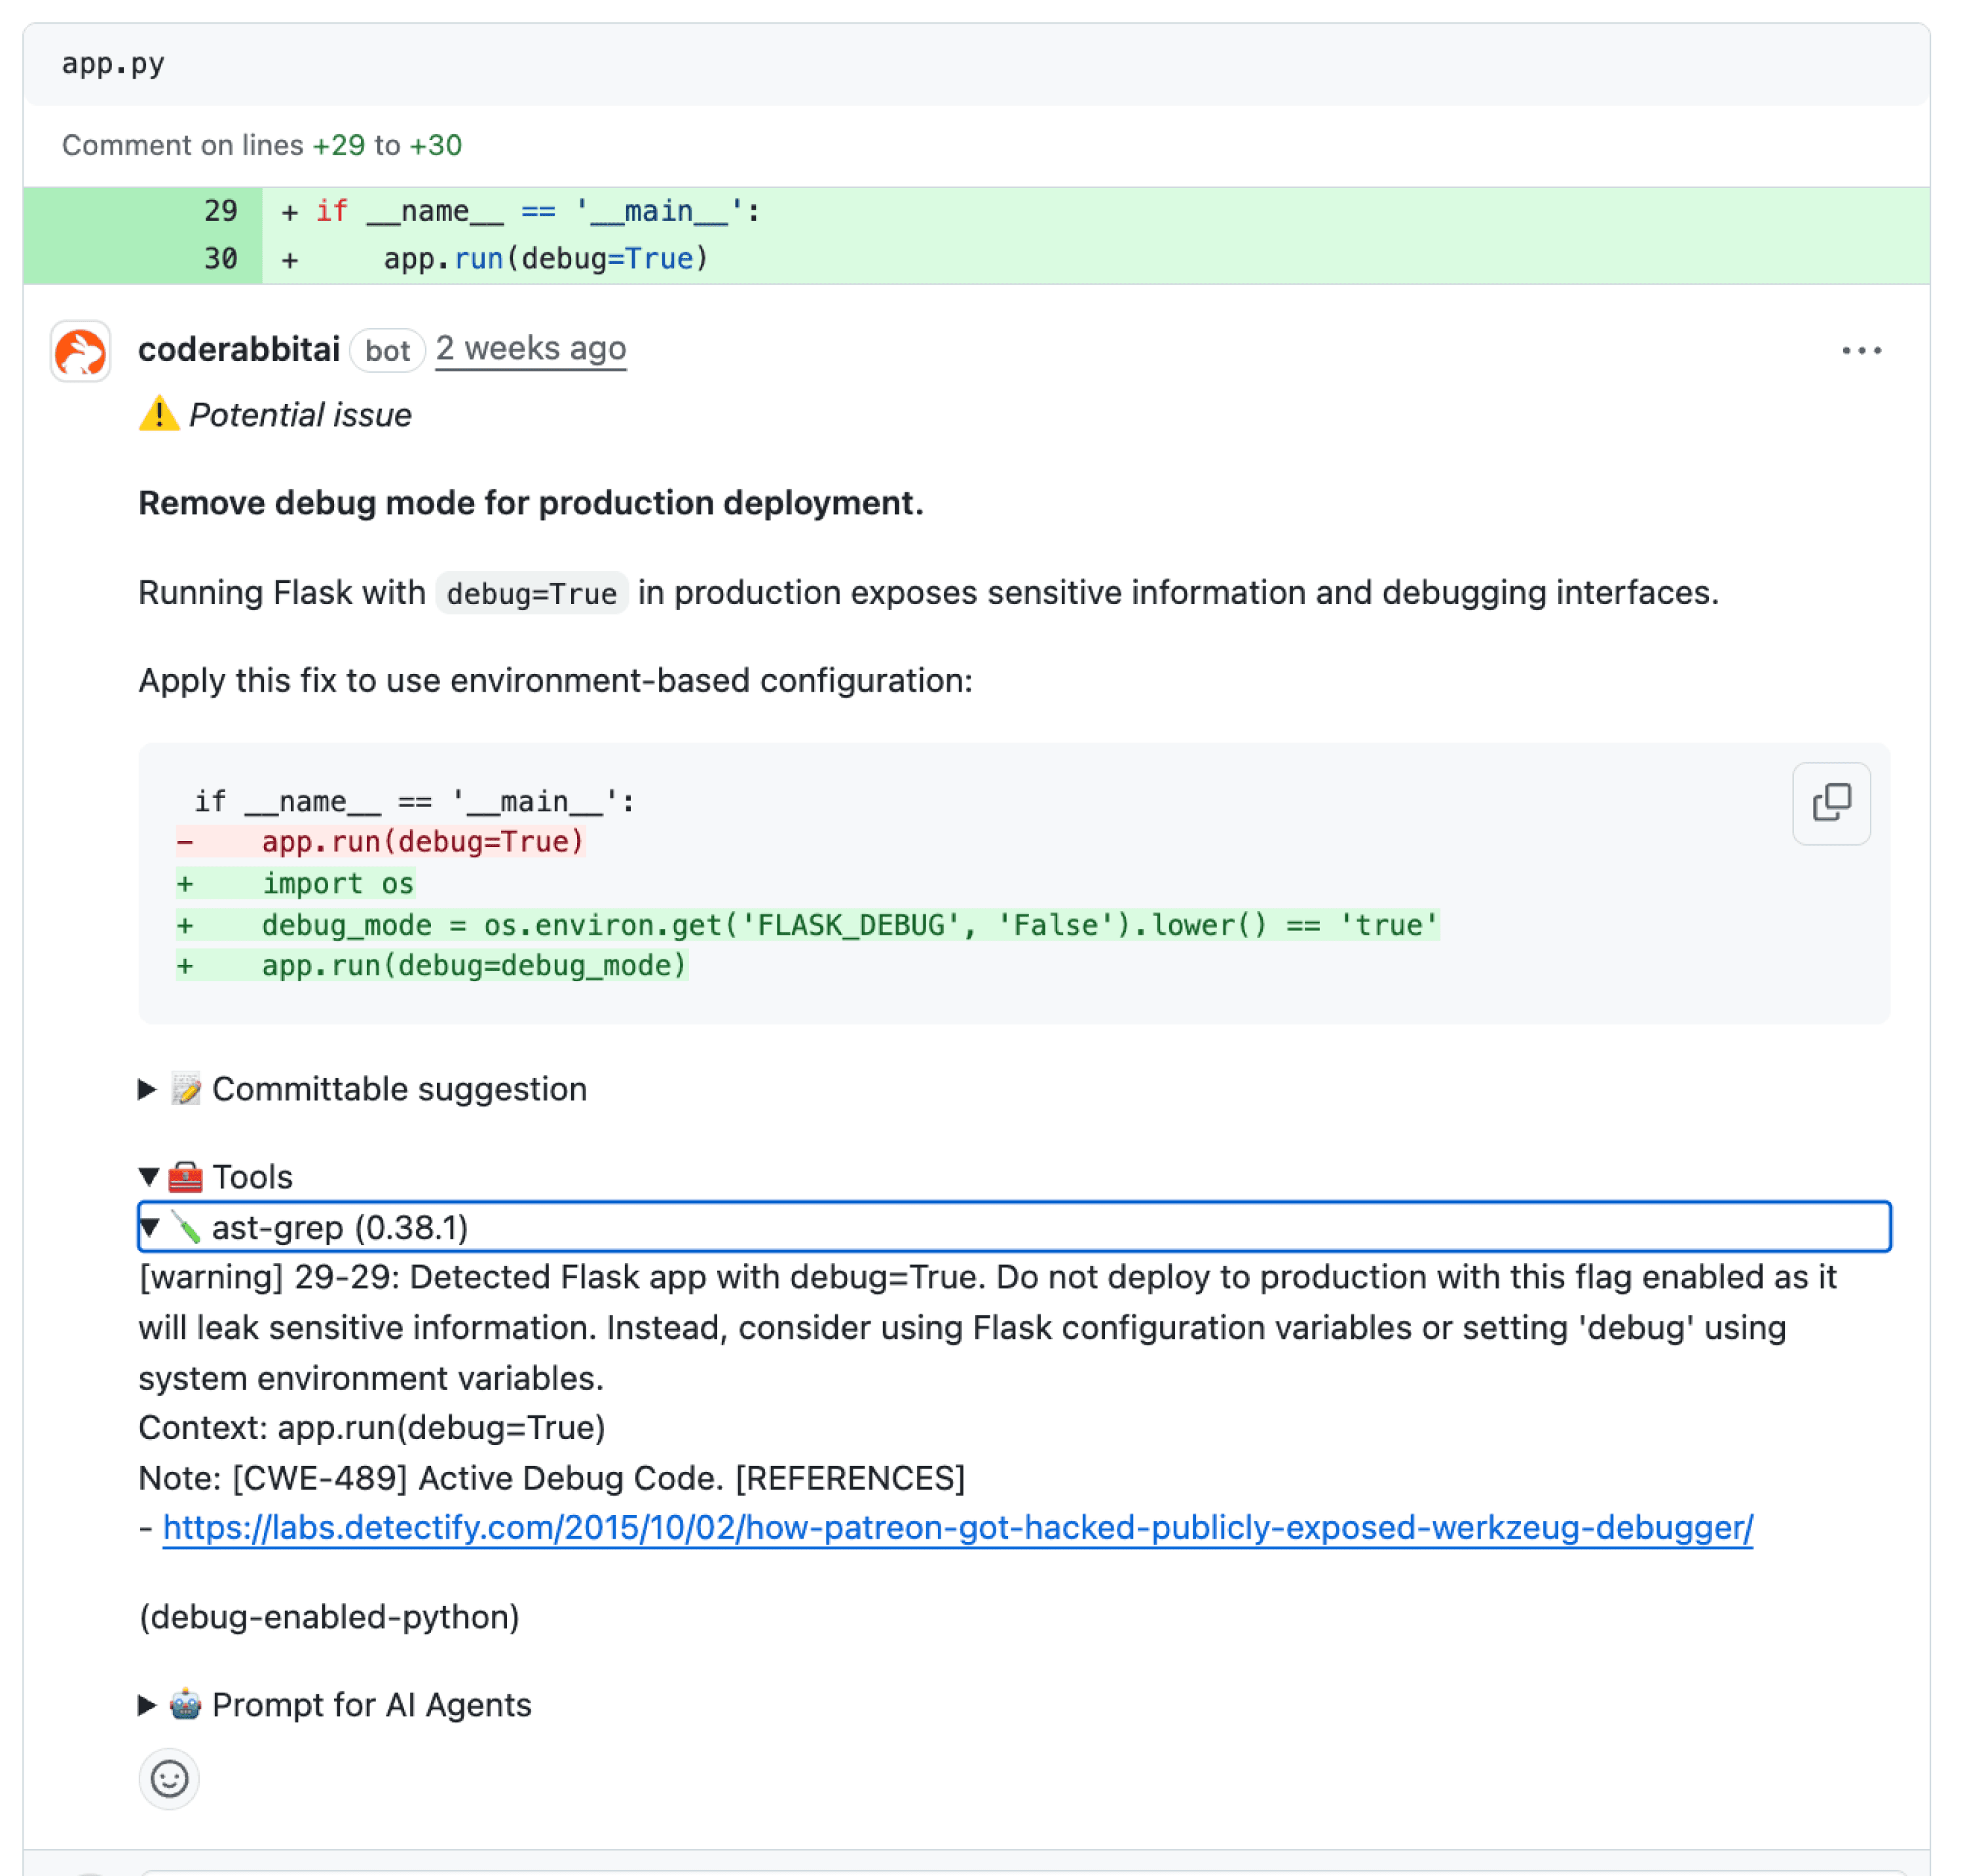Click the memo icon beside Committable suggestion

(x=186, y=1089)
